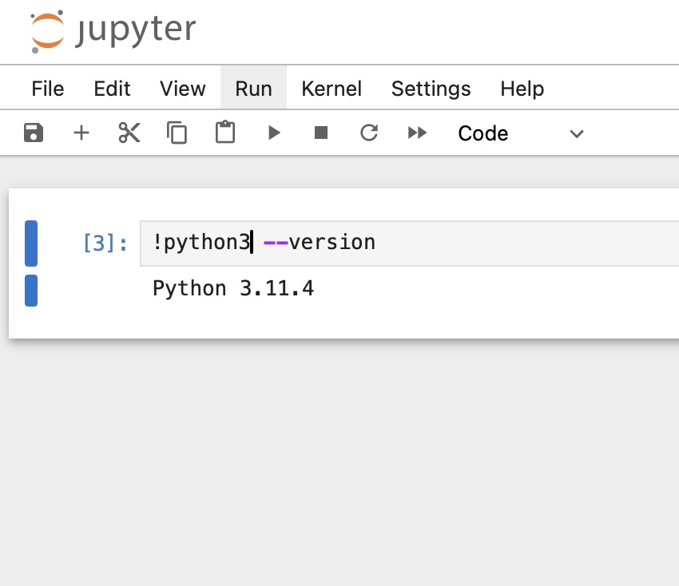Insert a new cell below

point(81,133)
